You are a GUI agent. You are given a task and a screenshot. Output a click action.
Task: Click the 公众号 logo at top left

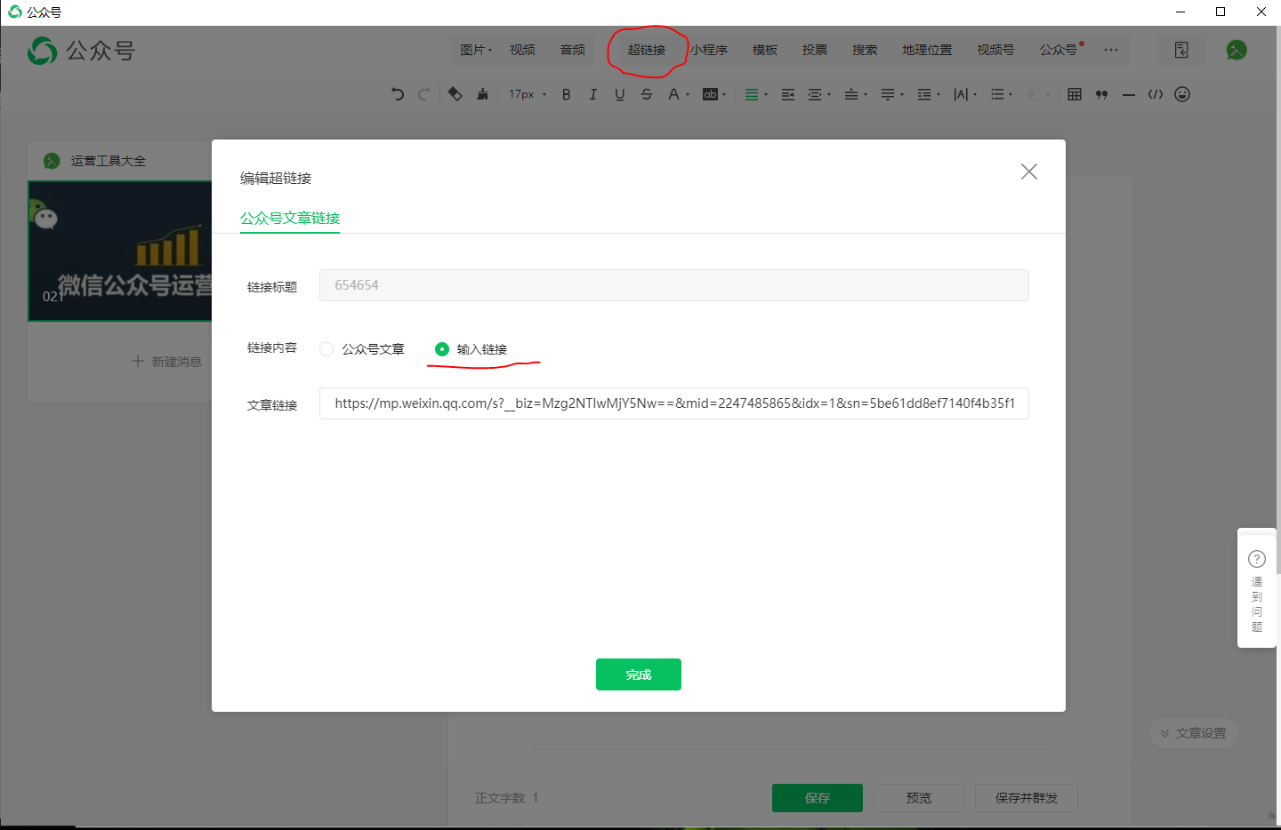pos(81,51)
